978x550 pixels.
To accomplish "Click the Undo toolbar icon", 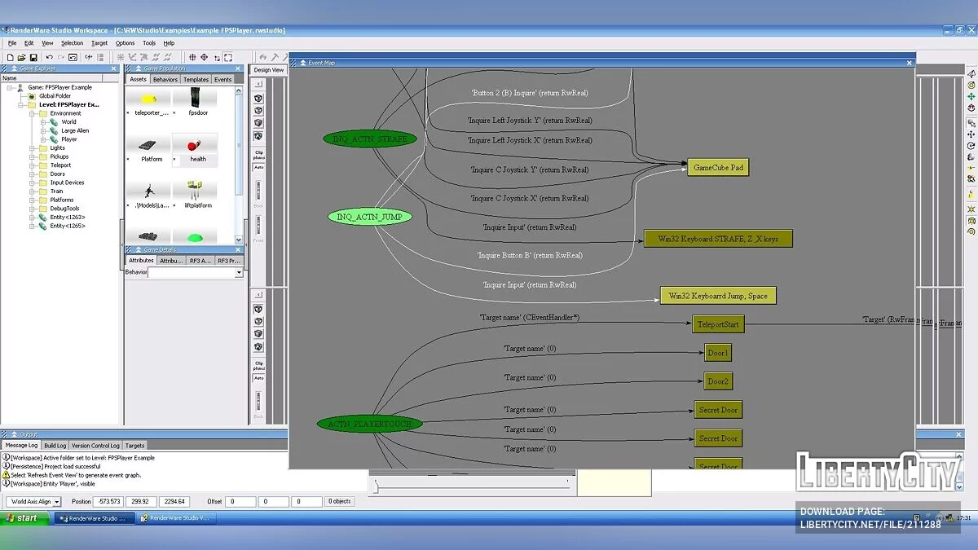I will (49, 57).
